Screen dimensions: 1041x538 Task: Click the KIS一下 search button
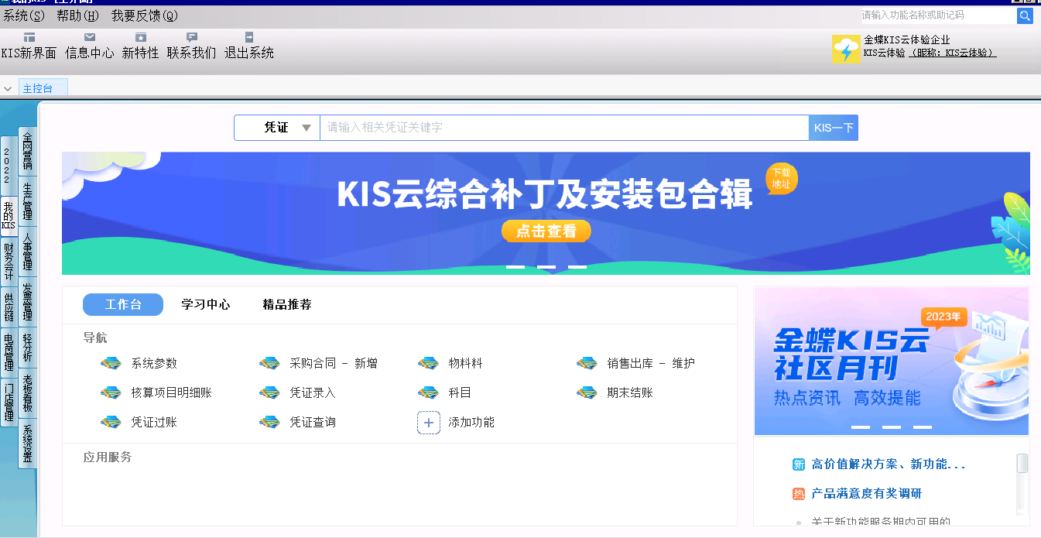point(834,128)
